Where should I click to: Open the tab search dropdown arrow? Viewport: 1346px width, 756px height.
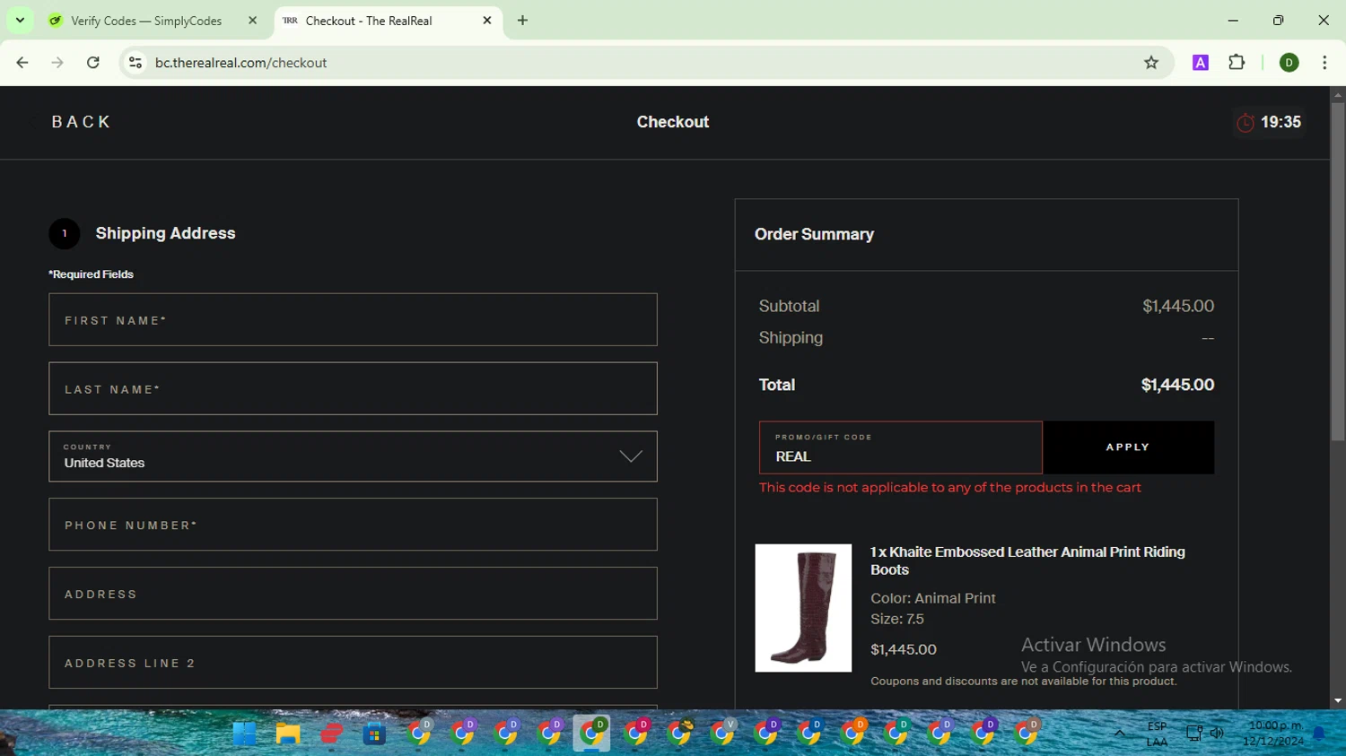(20, 20)
